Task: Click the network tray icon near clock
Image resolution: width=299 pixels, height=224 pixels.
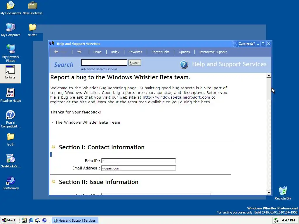Action: pyautogui.click(x=276, y=220)
